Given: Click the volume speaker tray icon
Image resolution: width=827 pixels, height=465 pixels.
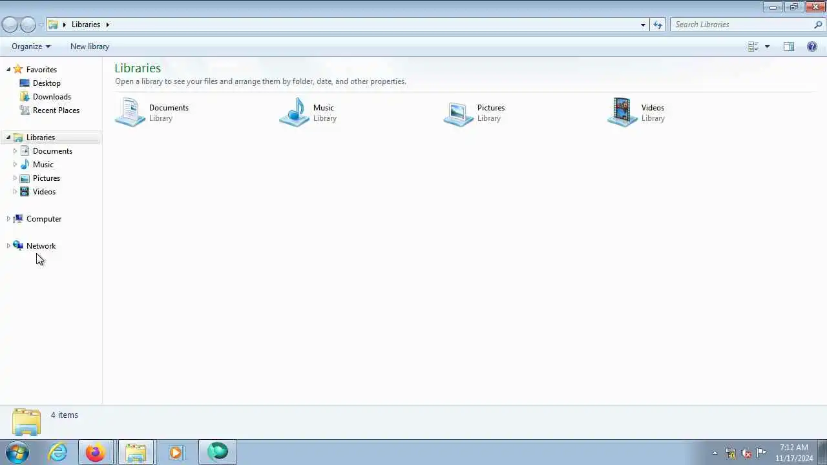Looking at the screenshot, I should click(746, 453).
